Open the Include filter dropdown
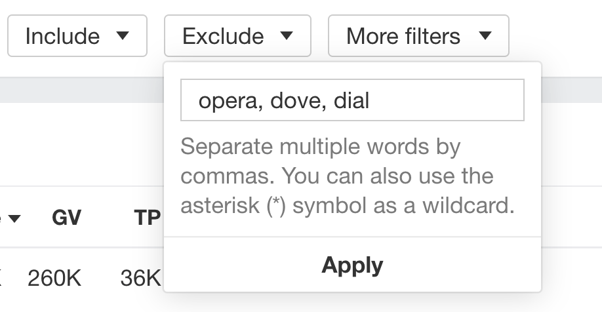 click(77, 35)
